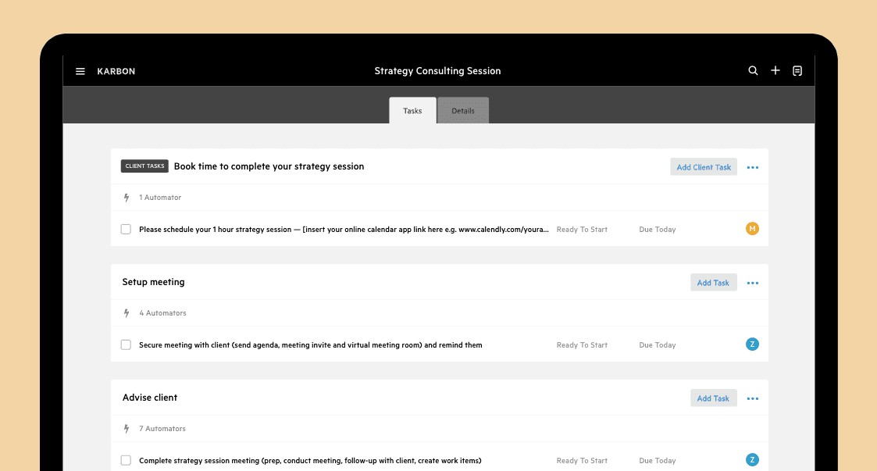Click the lightning icon beside 4 Automators
The image size is (877, 471).
click(x=127, y=313)
